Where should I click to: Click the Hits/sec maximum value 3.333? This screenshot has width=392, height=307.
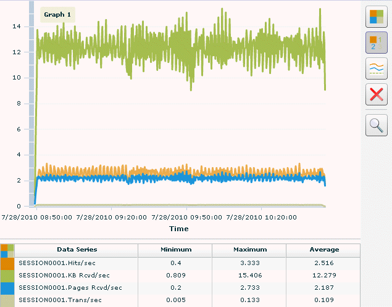(250, 263)
